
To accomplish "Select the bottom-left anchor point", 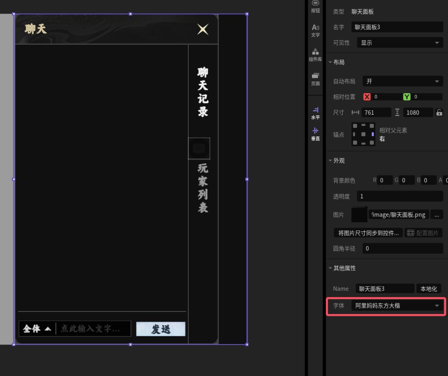I will tap(355, 142).
